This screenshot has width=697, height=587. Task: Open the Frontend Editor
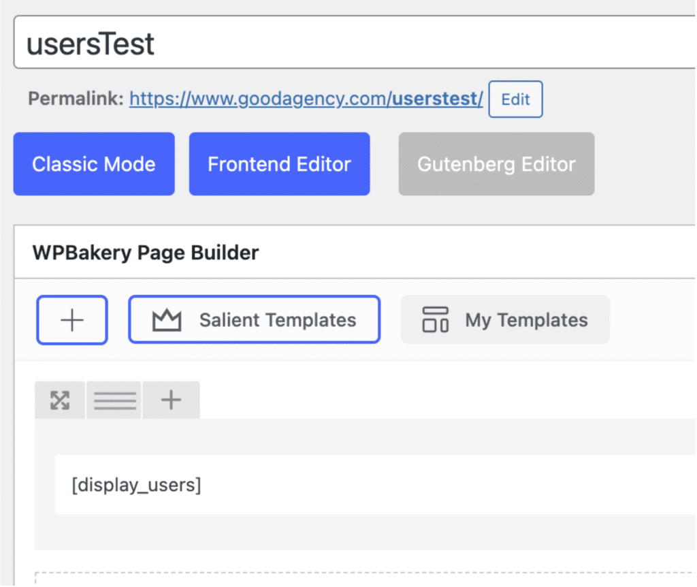coord(279,163)
